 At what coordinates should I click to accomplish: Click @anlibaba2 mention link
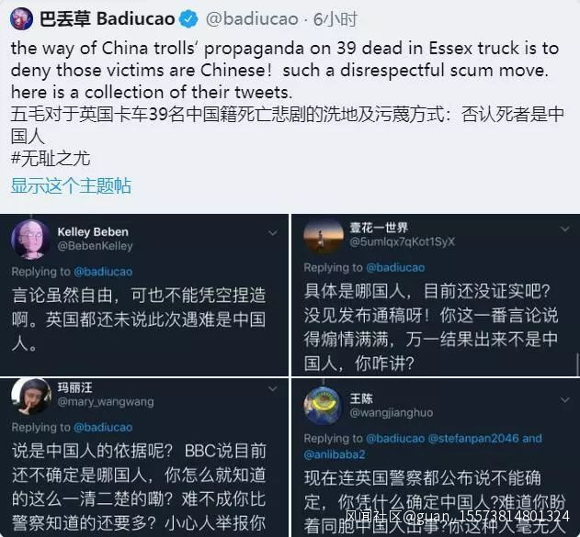click(335, 454)
